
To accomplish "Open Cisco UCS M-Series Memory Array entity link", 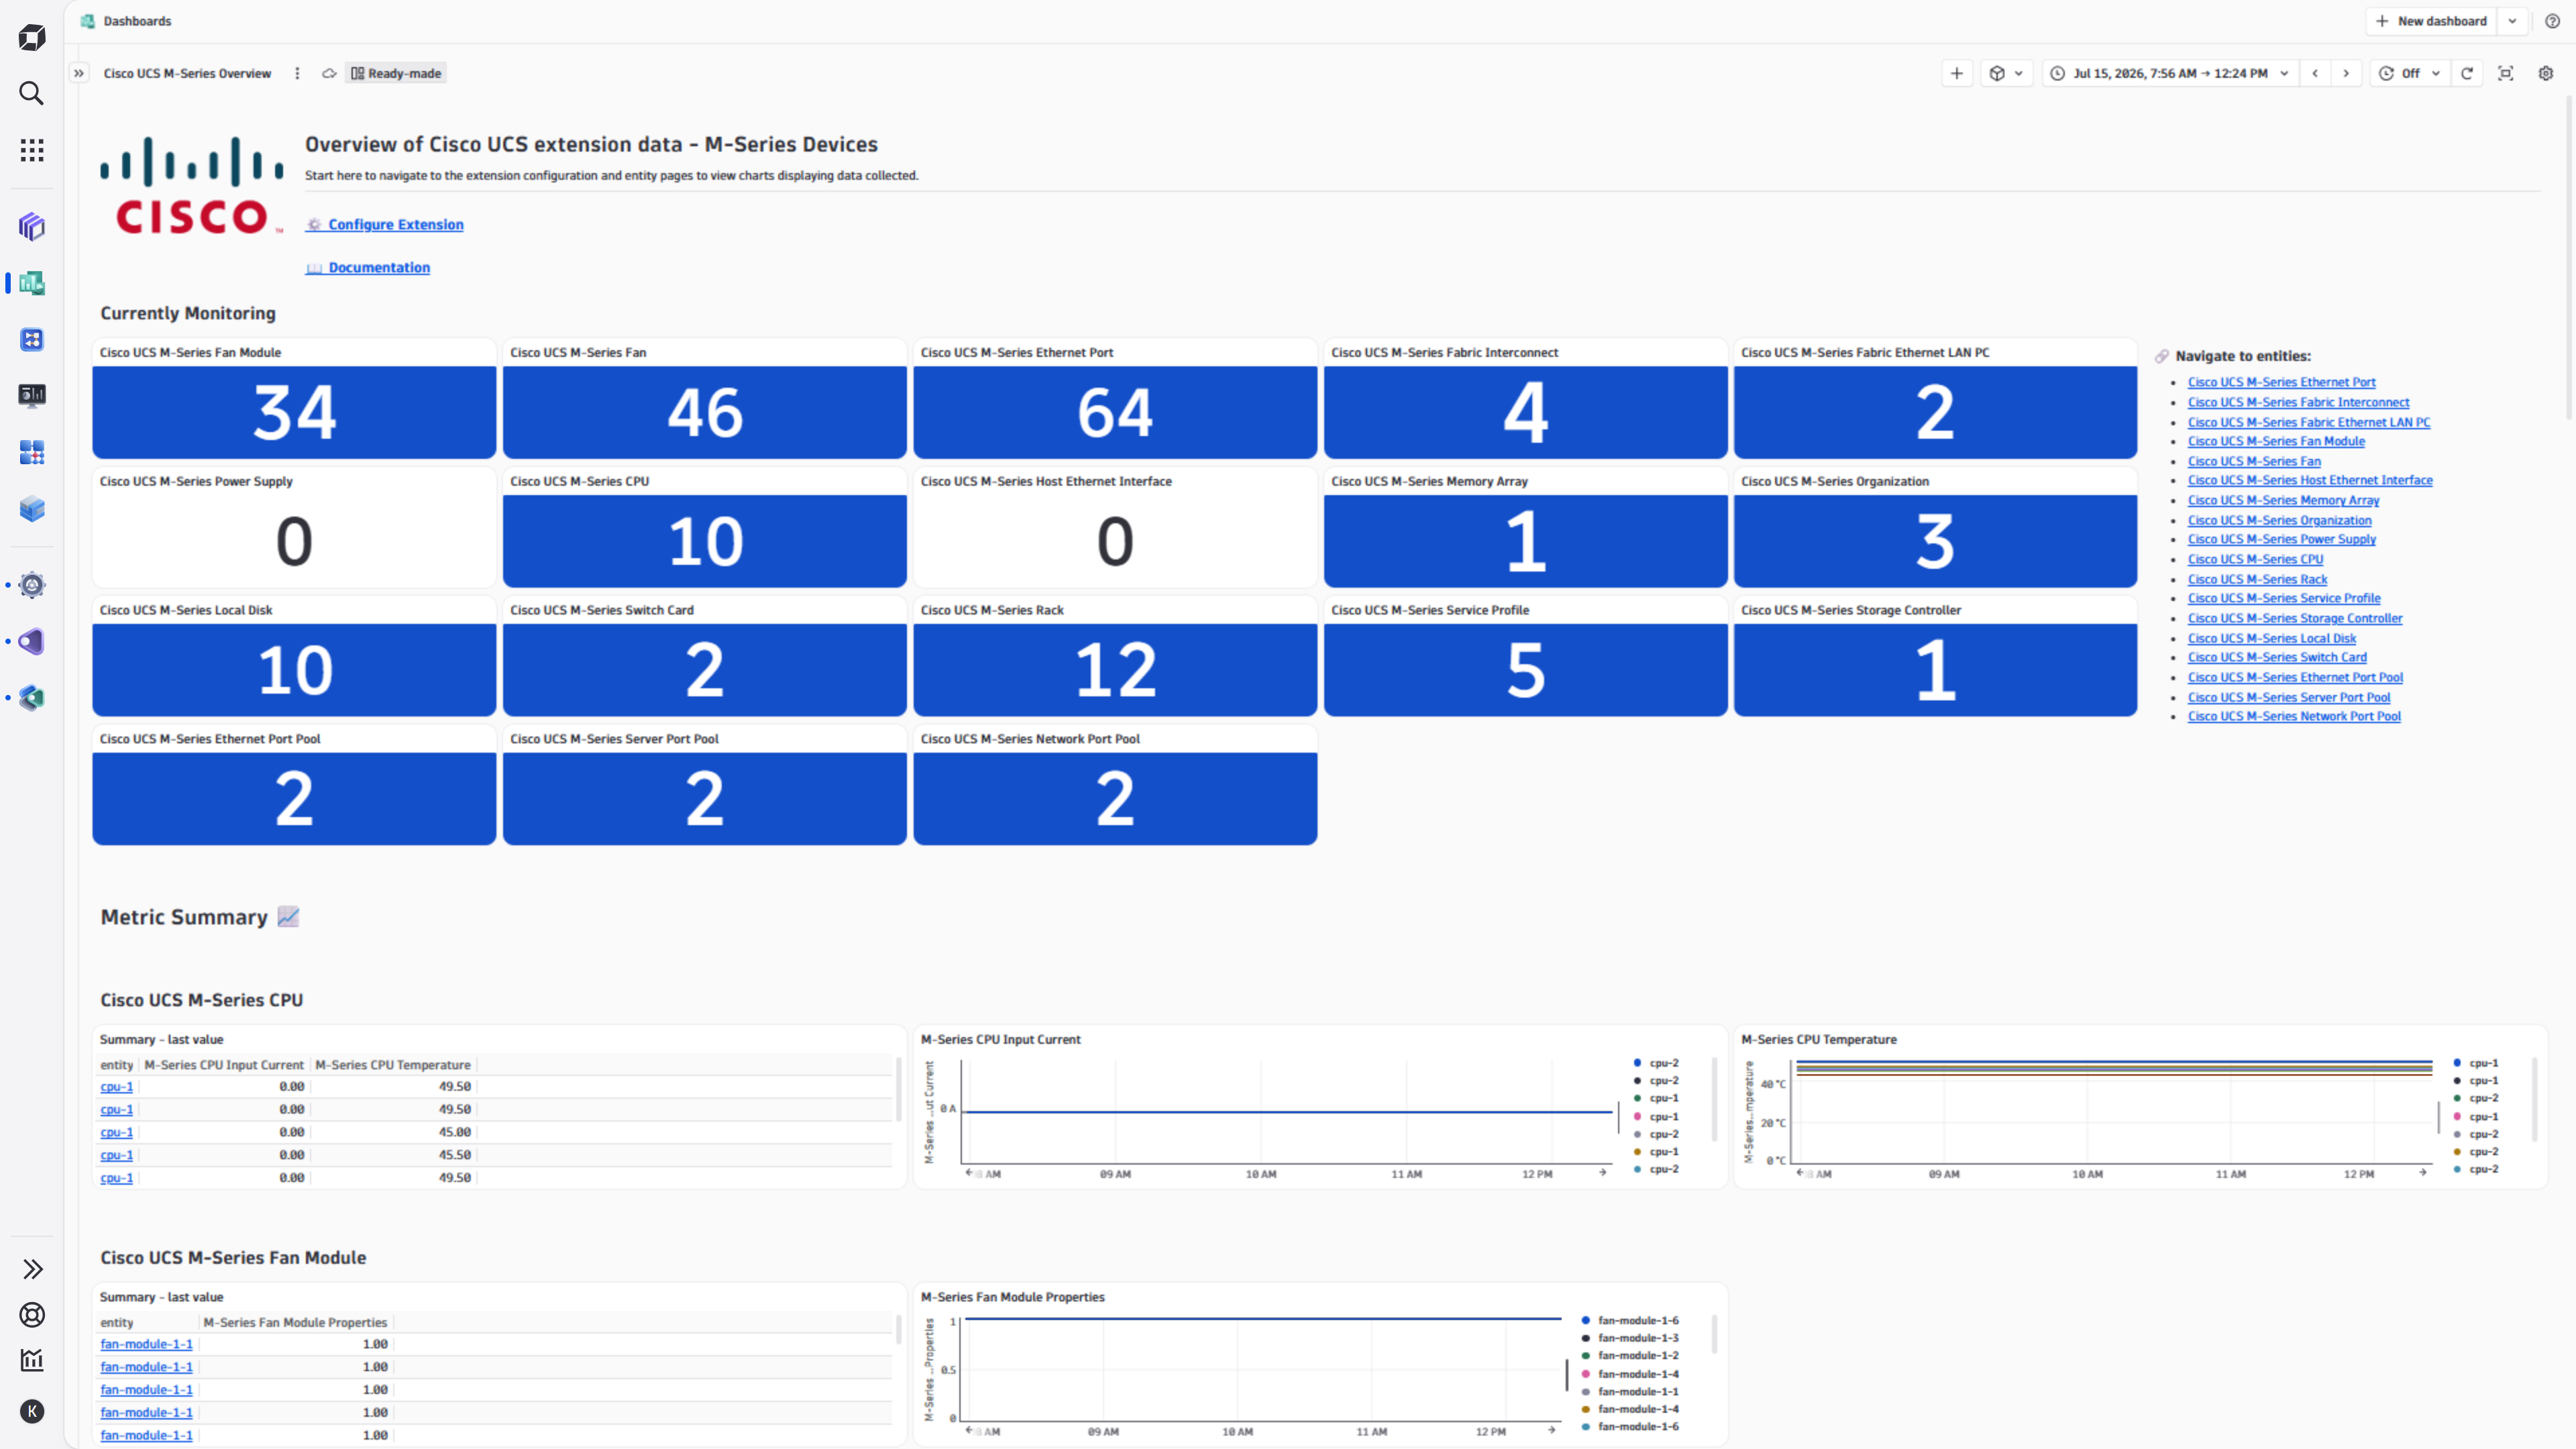I will tap(2283, 500).
